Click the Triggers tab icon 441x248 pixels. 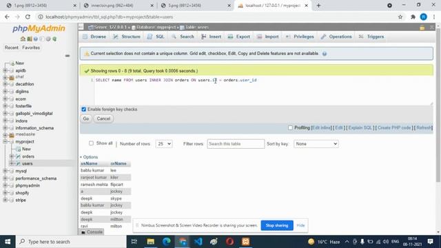361,37
